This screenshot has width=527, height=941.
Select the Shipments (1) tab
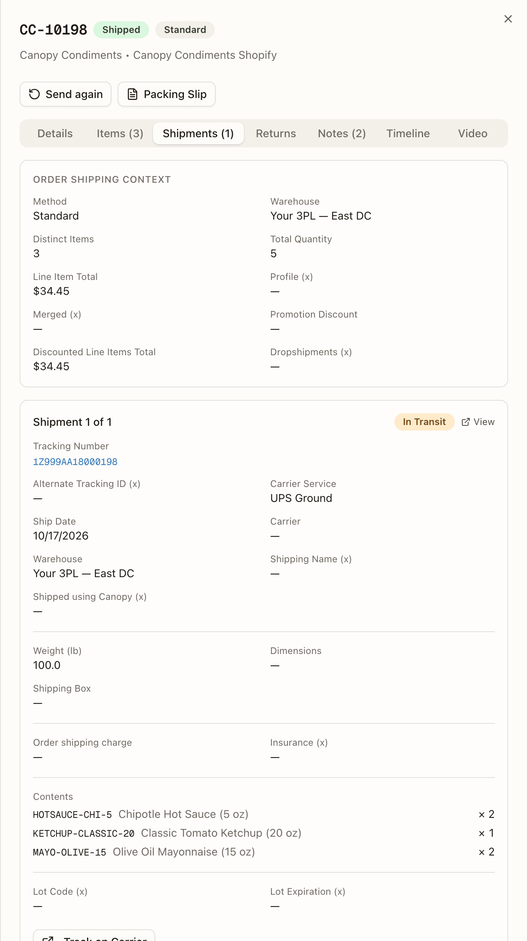click(198, 133)
